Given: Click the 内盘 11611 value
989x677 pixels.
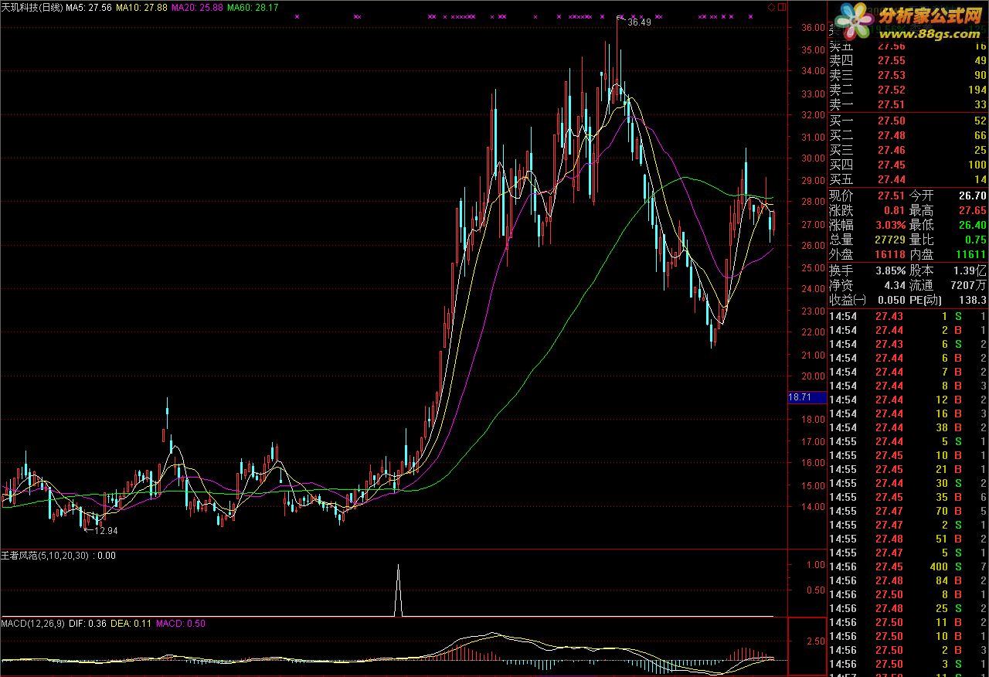Looking at the screenshot, I should point(971,254).
